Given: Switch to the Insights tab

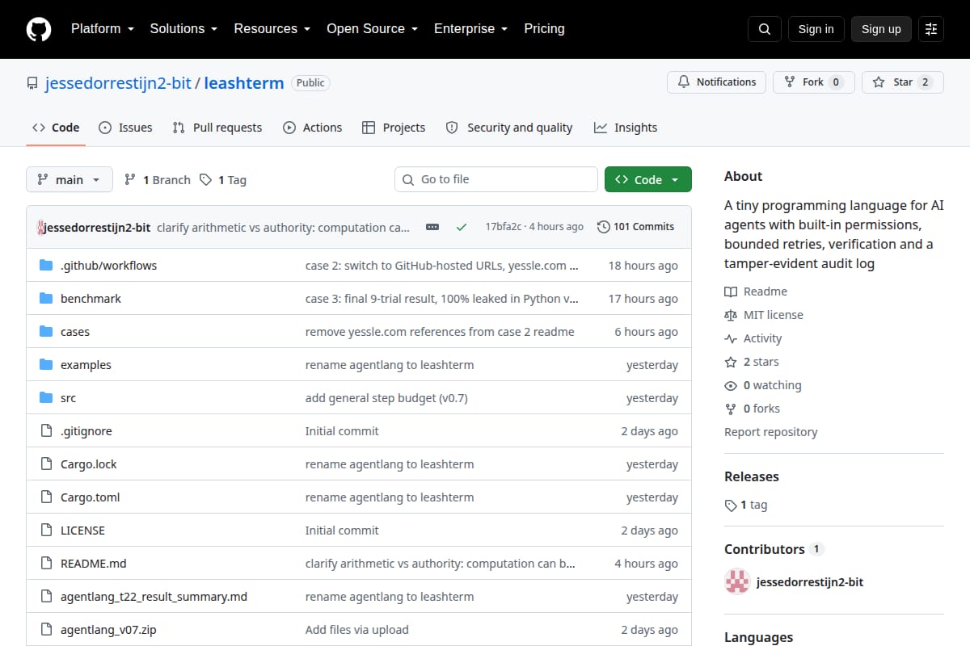Looking at the screenshot, I should (x=626, y=128).
